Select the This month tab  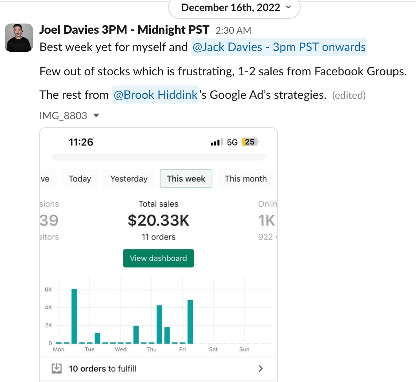(x=245, y=179)
